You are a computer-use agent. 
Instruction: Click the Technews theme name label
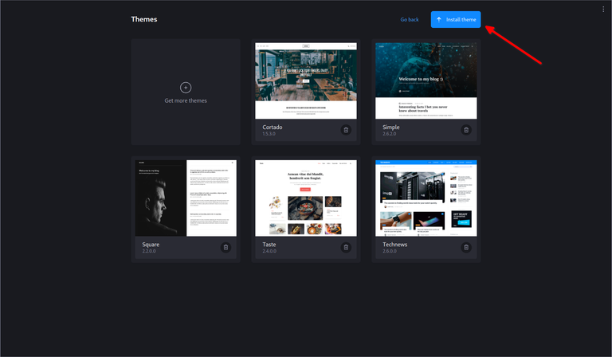coord(394,245)
